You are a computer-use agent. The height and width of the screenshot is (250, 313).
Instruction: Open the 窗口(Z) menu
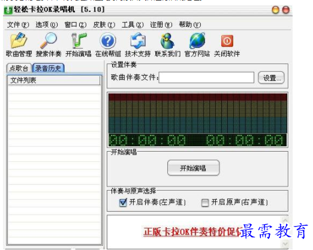point(76,25)
